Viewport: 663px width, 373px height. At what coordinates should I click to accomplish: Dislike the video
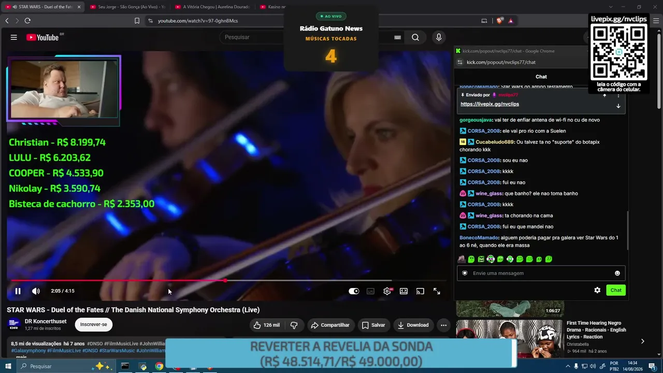tap(294, 325)
